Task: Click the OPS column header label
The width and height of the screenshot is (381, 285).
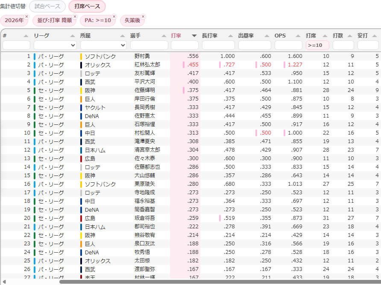Action: [280, 36]
